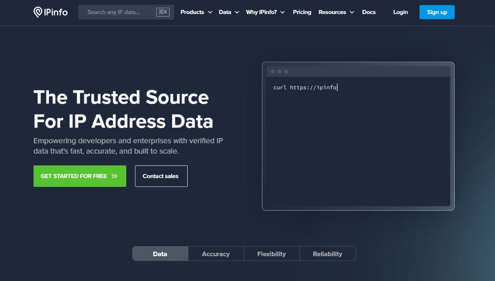Viewport: 495px width, 281px height.
Task: Expand the Why IPinfo? menu
Action: (265, 12)
